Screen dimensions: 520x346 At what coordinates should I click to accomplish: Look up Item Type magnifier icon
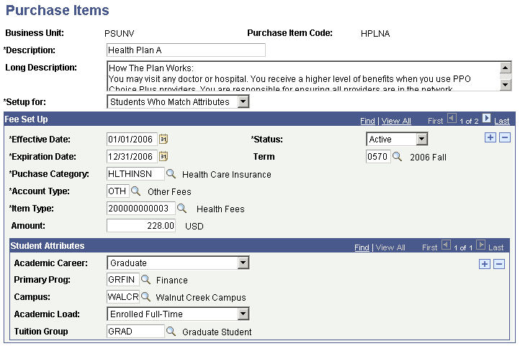181,208
